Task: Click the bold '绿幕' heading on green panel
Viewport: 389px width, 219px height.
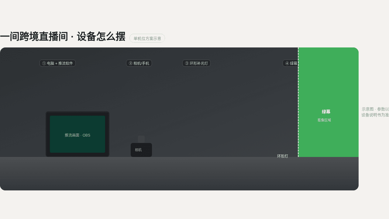Action: (326, 112)
